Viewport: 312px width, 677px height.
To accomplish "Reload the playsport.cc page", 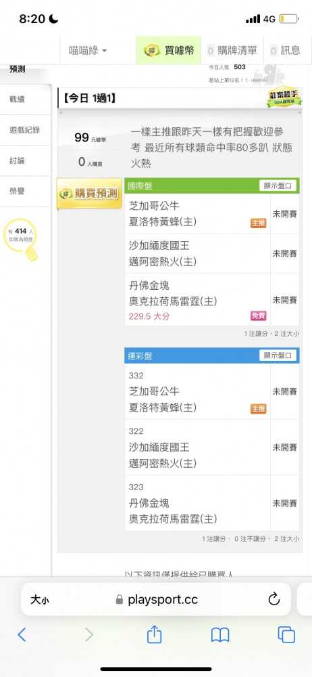I will (x=274, y=599).
